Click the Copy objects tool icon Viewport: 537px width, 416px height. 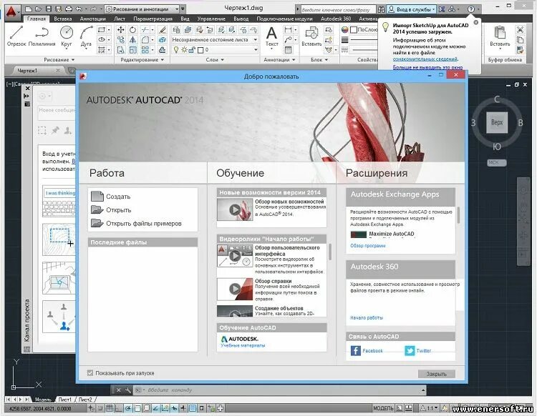tap(120, 40)
